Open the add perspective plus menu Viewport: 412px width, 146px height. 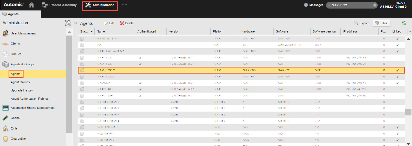click(124, 5)
